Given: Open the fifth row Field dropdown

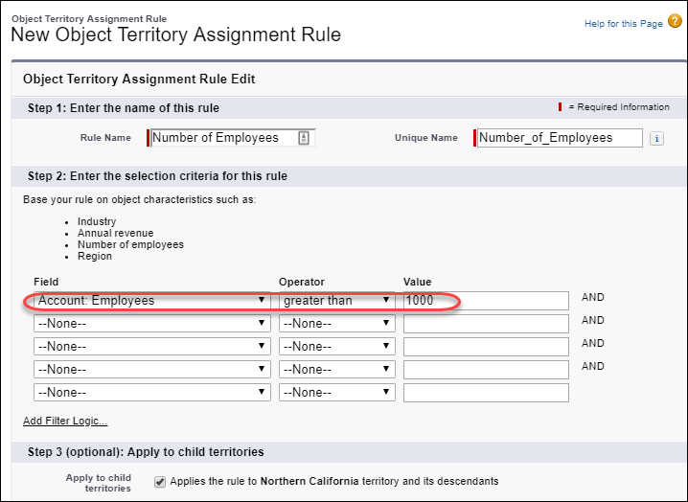Looking at the screenshot, I should (151, 392).
